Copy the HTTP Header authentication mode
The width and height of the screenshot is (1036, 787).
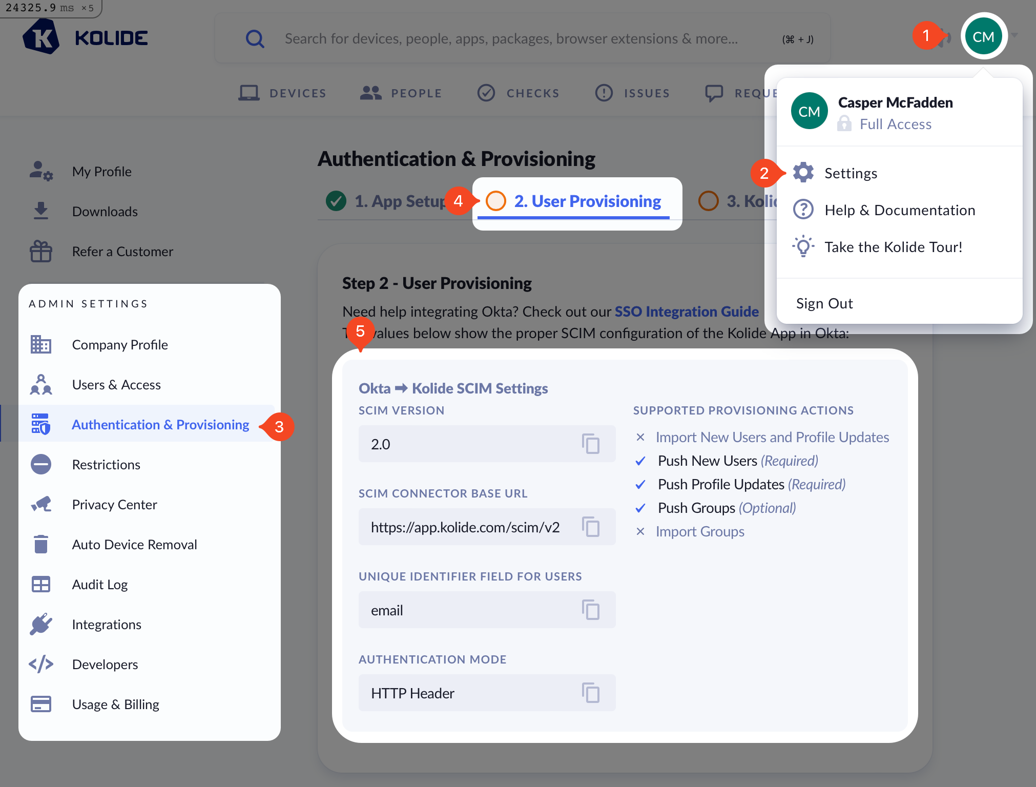591,693
